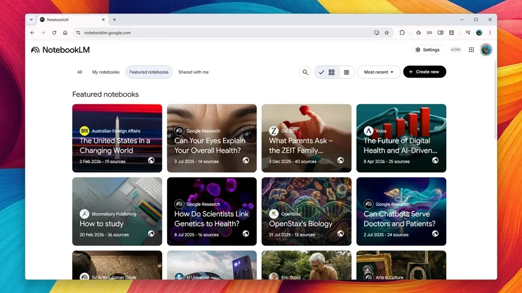
Task: Open Google apps grid launcher
Action: pyautogui.click(x=471, y=50)
